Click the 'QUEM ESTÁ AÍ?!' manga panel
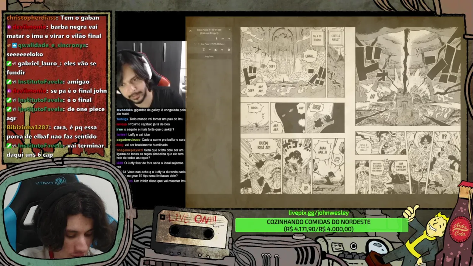The width and height of the screenshot is (473, 266). click(x=261, y=166)
